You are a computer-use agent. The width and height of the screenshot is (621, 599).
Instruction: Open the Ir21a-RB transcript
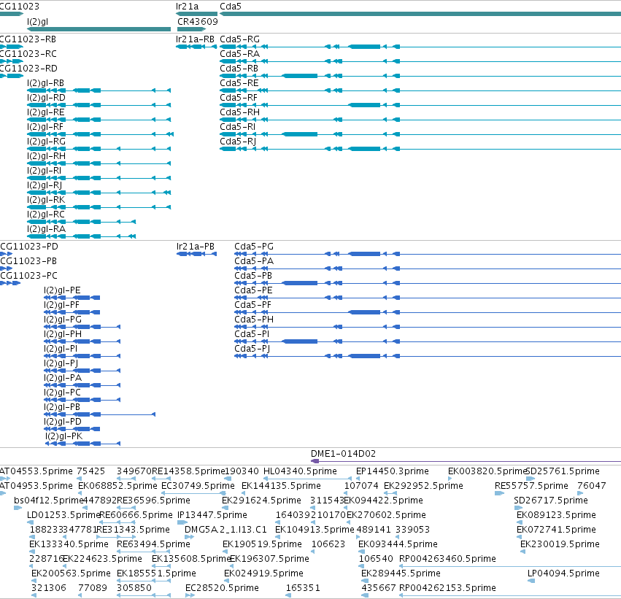(195, 39)
